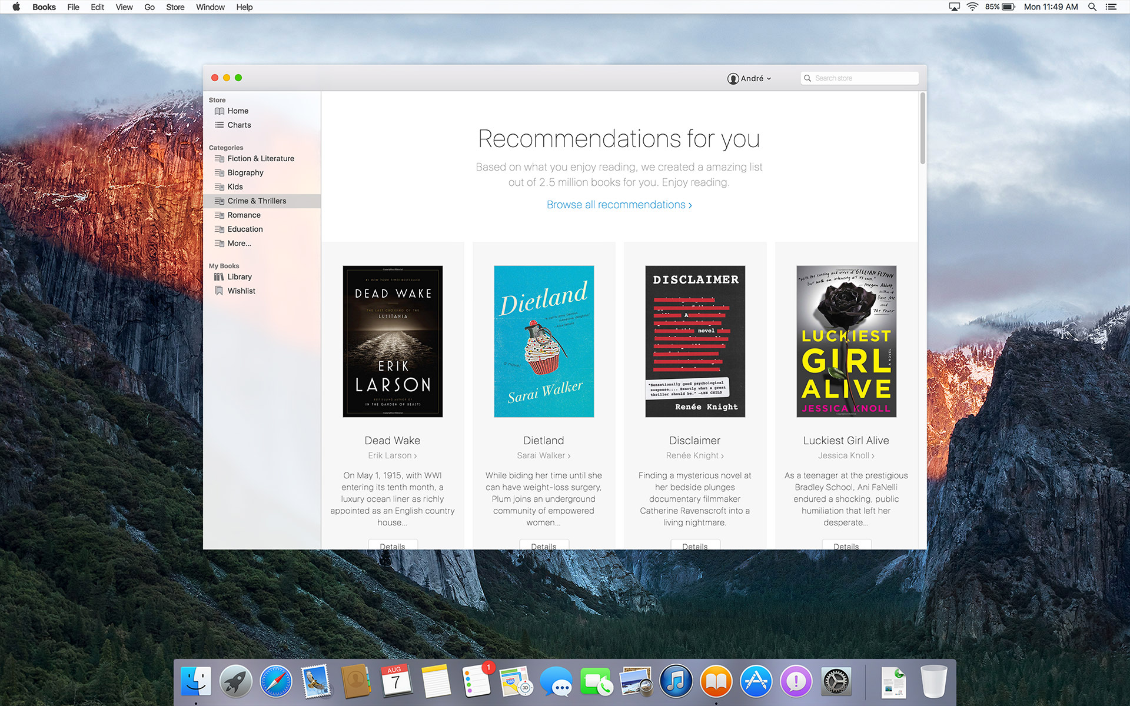The height and width of the screenshot is (706, 1130).
Task: Open the André account dropdown
Action: pyautogui.click(x=749, y=78)
